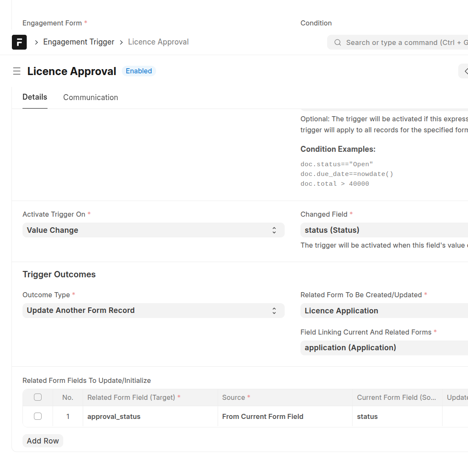Image resolution: width=468 pixels, height=466 pixels.
Task: Click the No. column header
Action: coord(68,397)
